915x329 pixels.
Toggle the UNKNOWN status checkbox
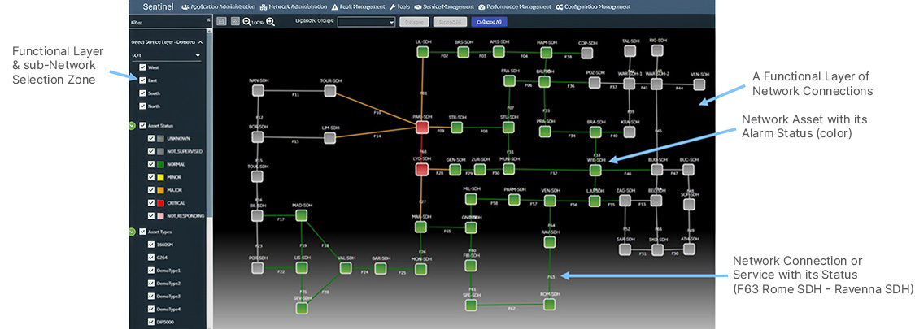[x=152, y=139]
